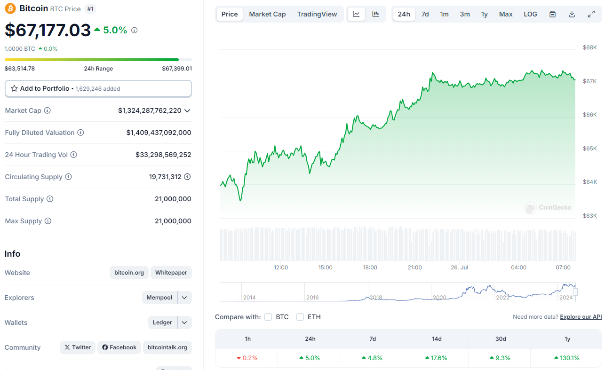Viewport: 605px width, 370px height.
Task: Open the Whitepaper link
Action: (171, 273)
